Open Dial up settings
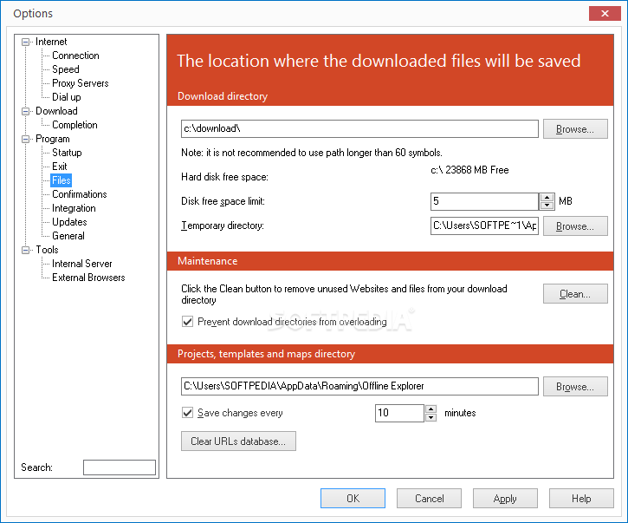The height and width of the screenshot is (523, 628). [x=67, y=97]
